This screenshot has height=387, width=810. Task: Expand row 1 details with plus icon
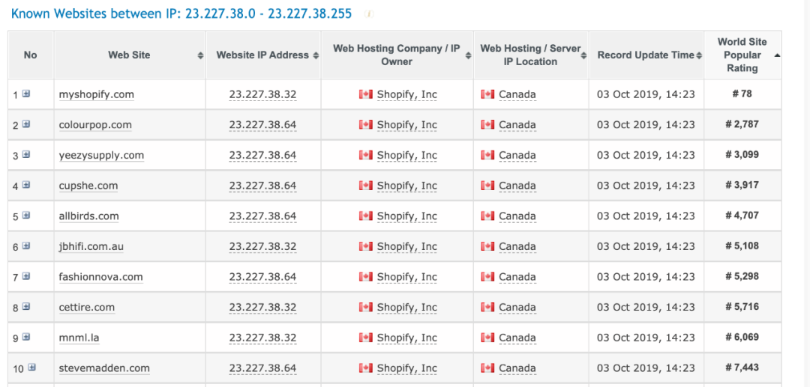[26, 94]
